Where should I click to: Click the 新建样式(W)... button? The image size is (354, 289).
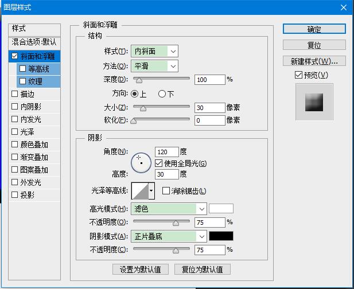(x=314, y=61)
